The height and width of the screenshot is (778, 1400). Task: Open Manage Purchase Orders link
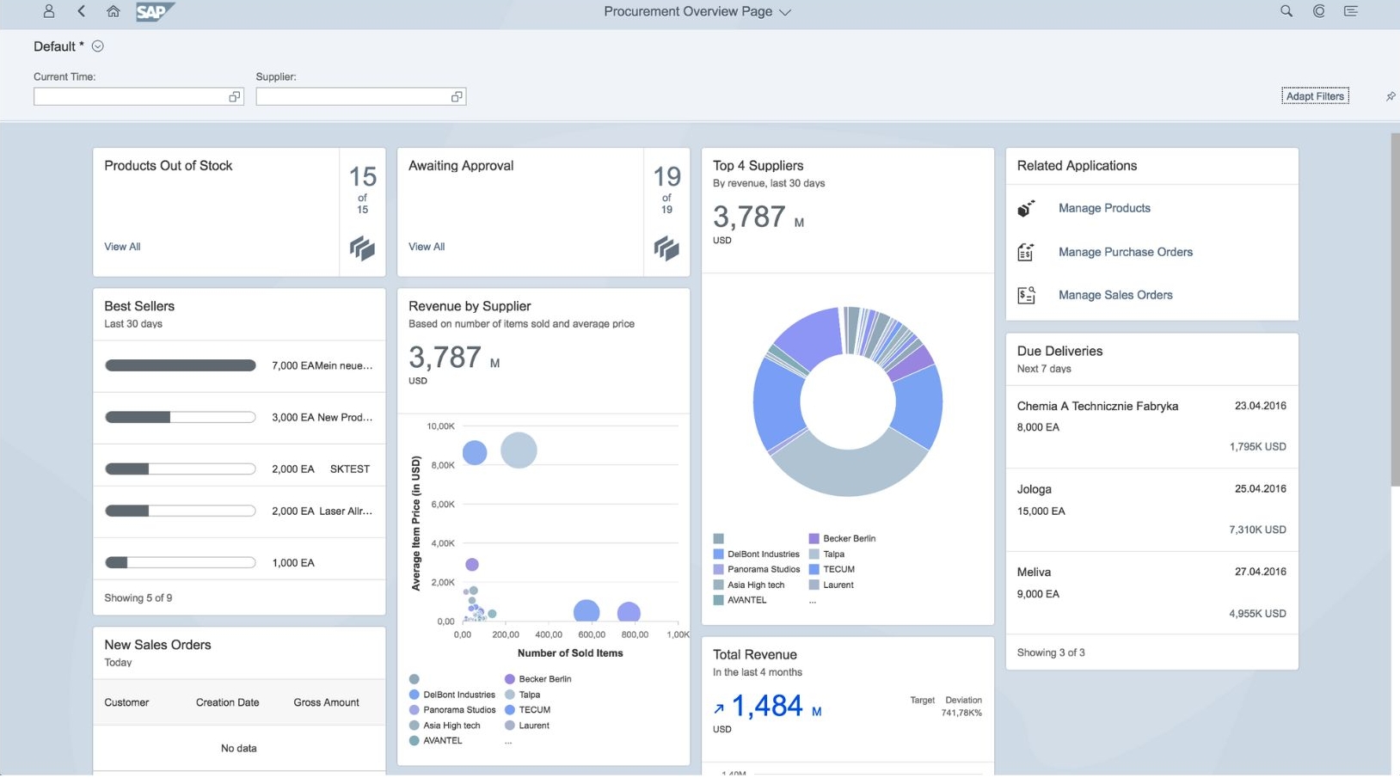coord(1125,252)
